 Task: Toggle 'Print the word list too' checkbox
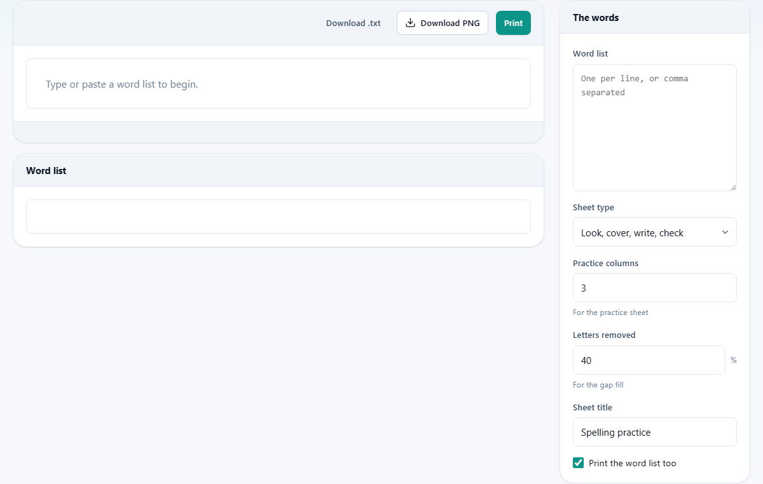click(578, 463)
